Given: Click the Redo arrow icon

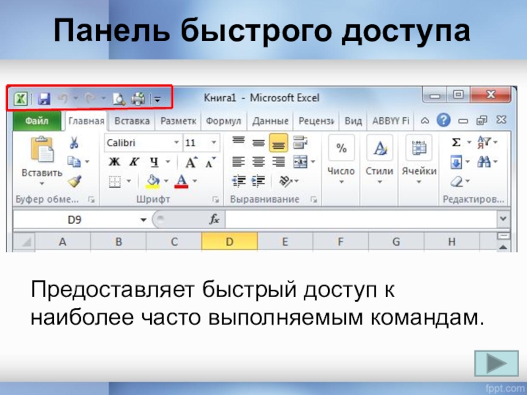Looking at the screenshot, I should (90, 98).
